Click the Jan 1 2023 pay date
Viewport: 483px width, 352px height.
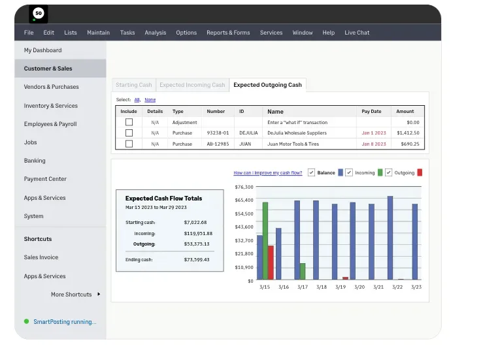[x=374, y=133]
